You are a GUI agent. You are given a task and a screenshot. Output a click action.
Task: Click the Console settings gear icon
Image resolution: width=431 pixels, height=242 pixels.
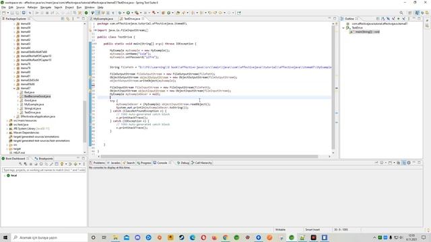coord(409,163)
